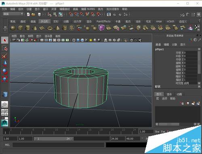Viewport: 202px width, 154px height.
Task: Switch to the nCloth shelf tab
Action: [170, 21]
